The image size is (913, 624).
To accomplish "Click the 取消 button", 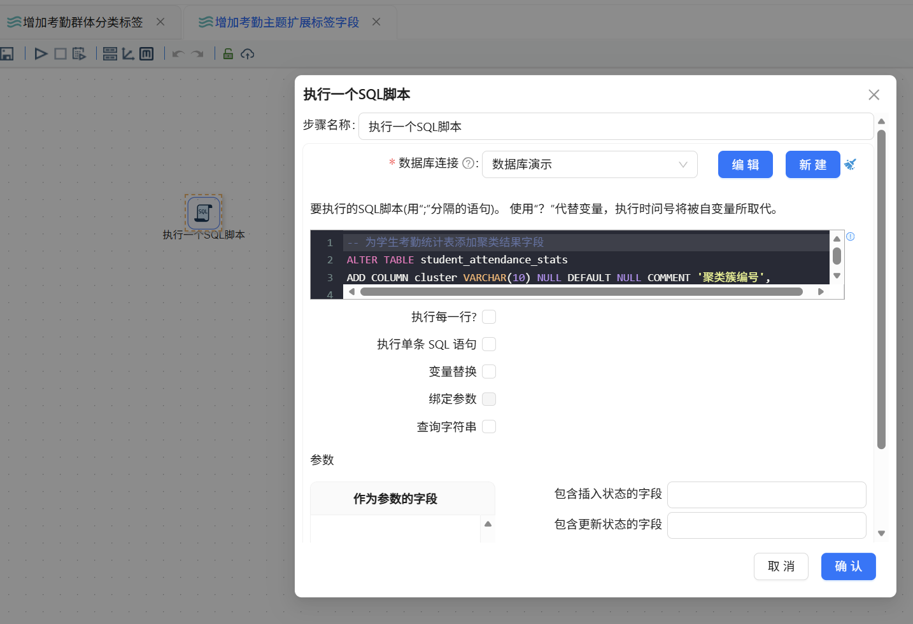I will pyautogui.click(x=781, y=566).
